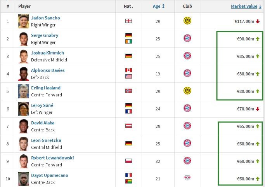Click Norway flag in Erling Haaland's row
265x187 pixels.
tap(128, 91)
